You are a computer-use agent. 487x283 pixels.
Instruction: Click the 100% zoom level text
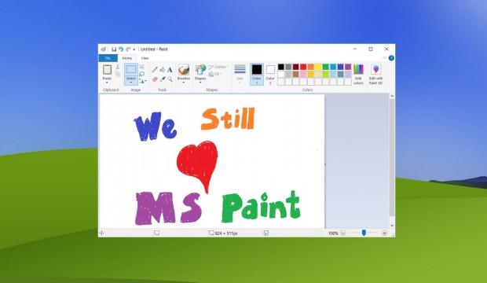tap(333, 233)
